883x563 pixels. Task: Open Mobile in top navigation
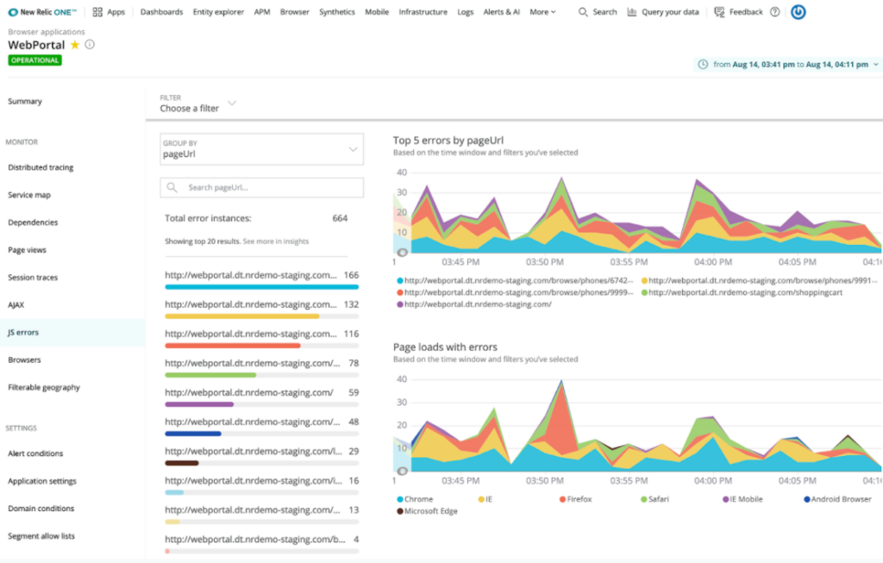click(377, 12)
